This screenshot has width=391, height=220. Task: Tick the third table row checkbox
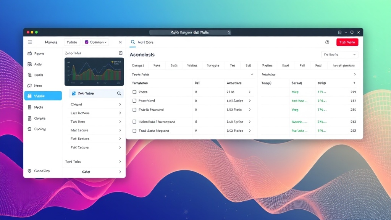coord(134,110)
